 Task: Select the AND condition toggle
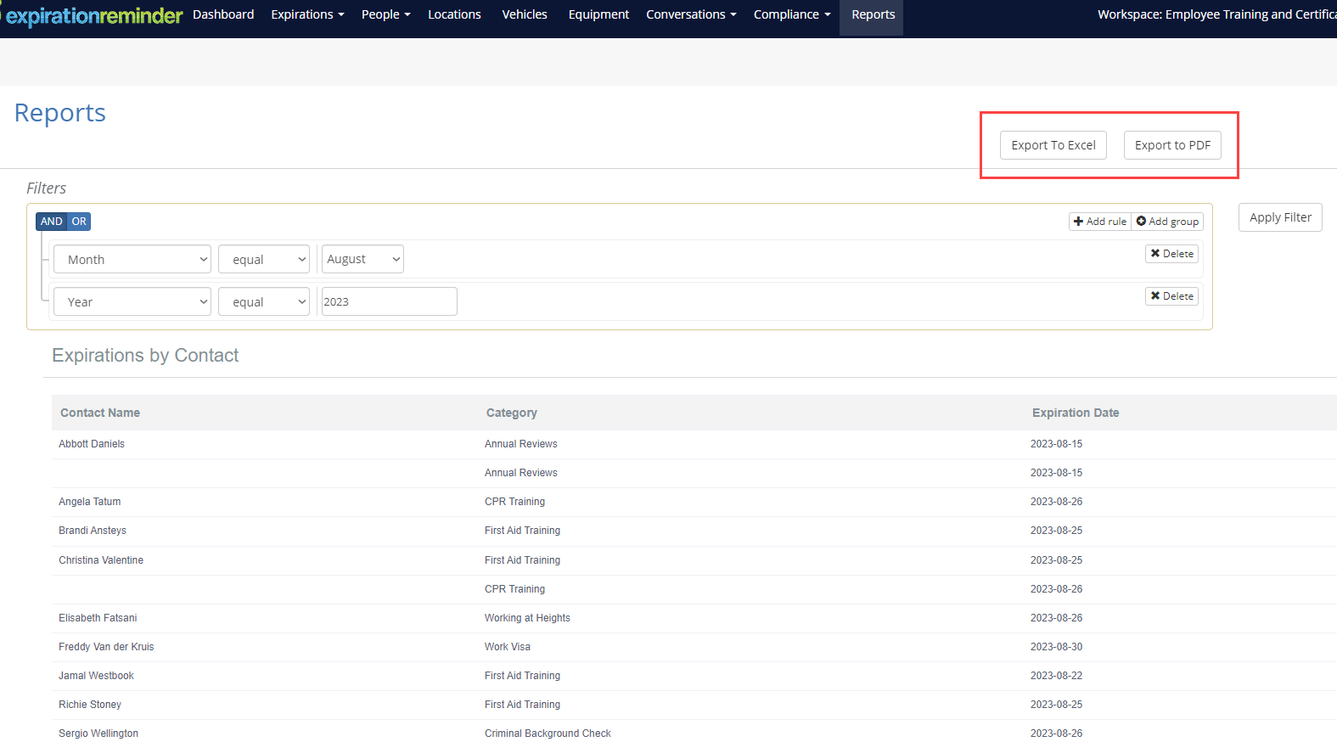pyautogui.click(x=51, y=222)
